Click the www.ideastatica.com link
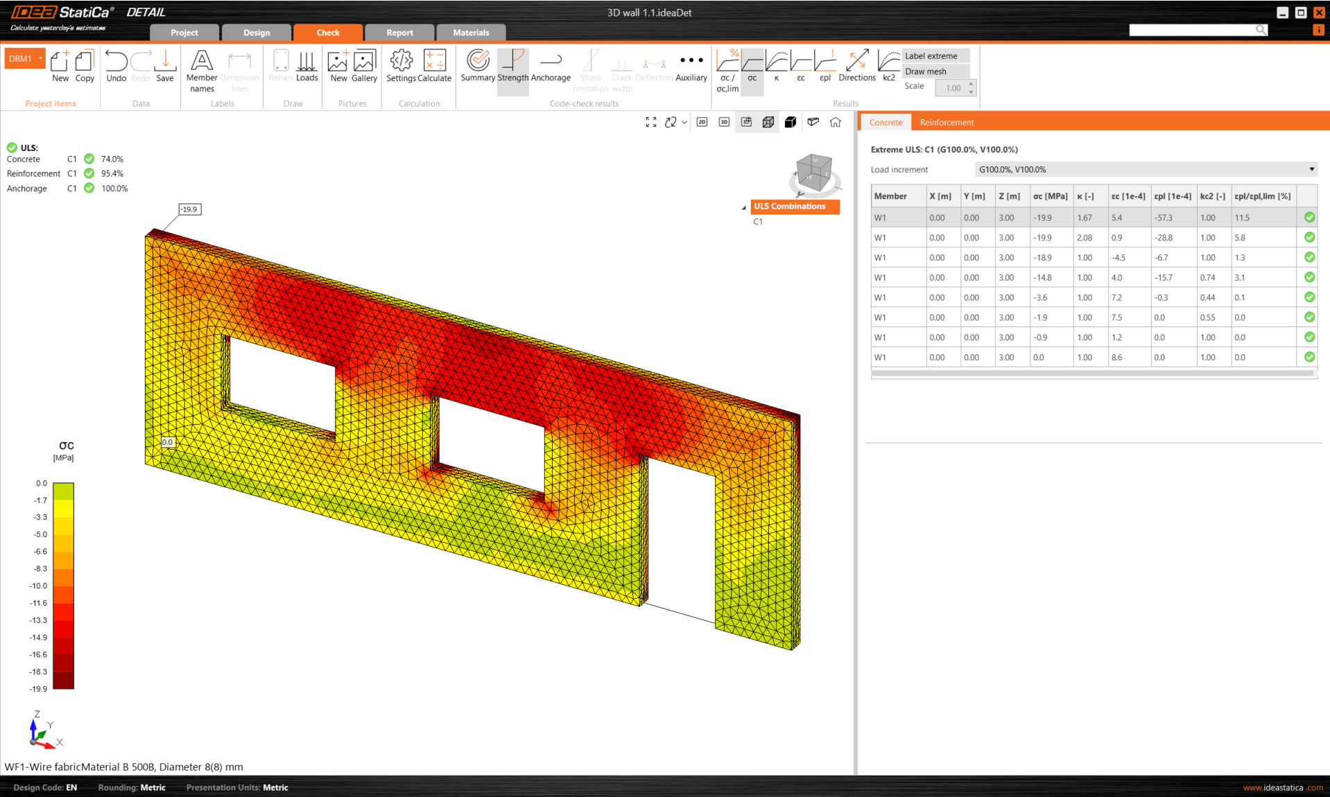1330x797 pixels. click(x=1283, y=787)
